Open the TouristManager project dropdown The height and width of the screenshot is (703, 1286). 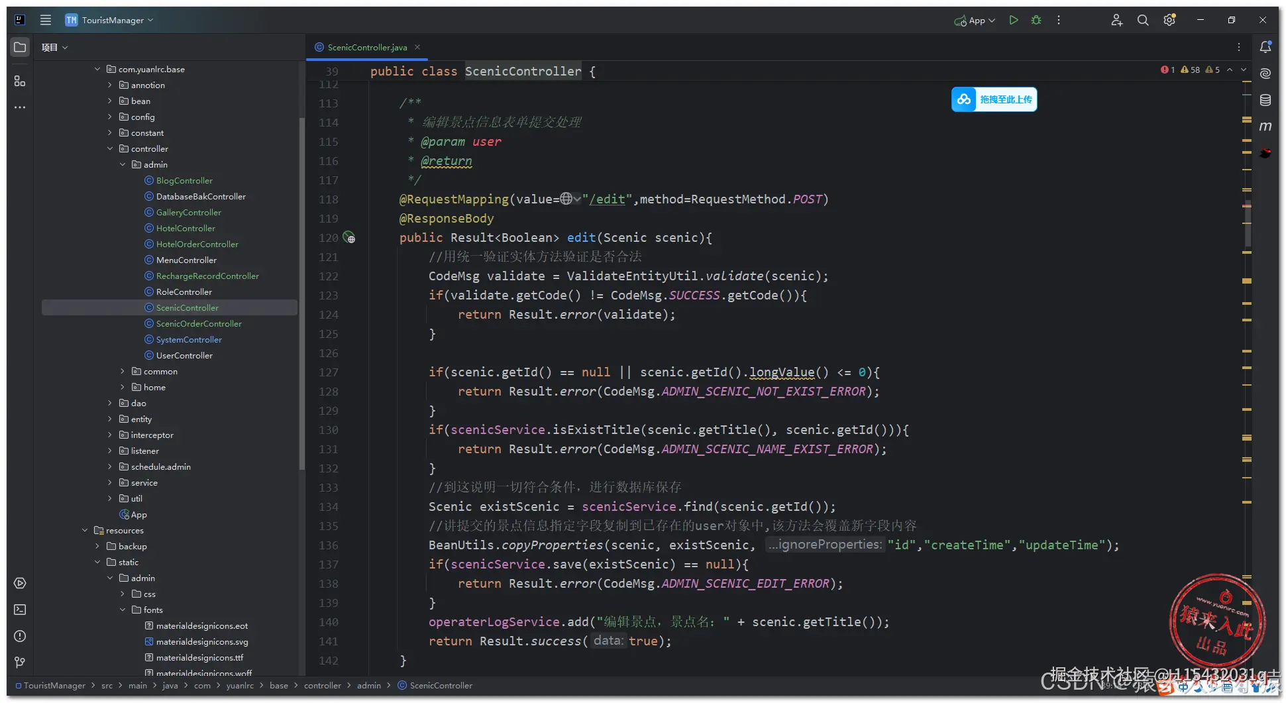tap(110, 20)
